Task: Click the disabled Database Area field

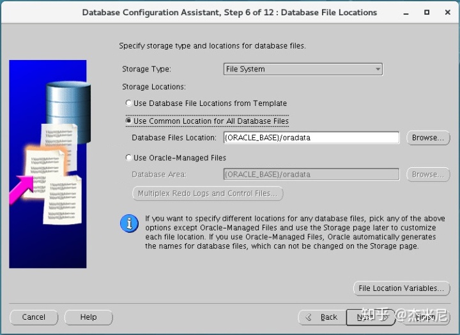Action: tap(311, 174)
